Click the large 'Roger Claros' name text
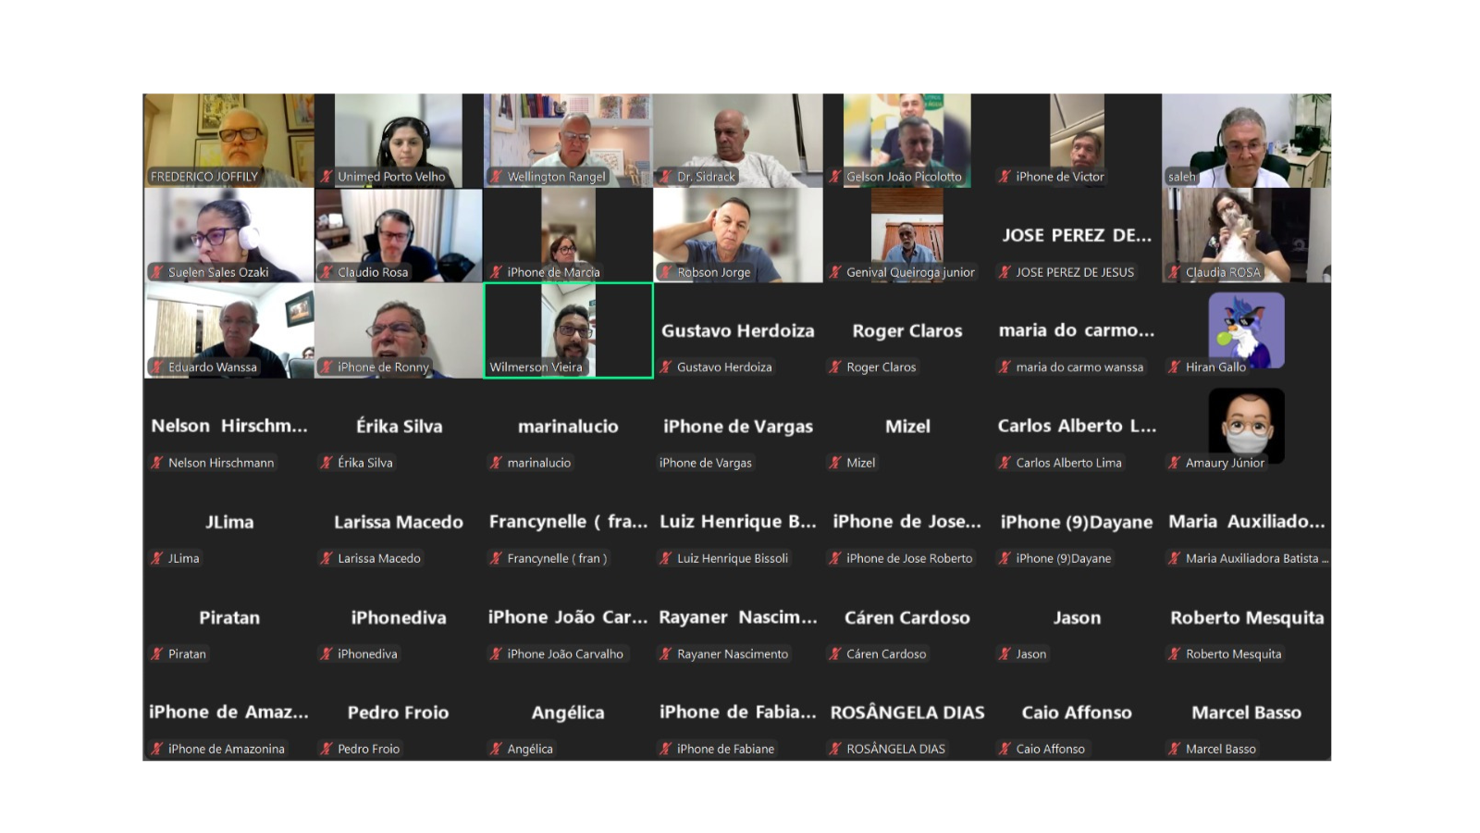 point(907,331)
